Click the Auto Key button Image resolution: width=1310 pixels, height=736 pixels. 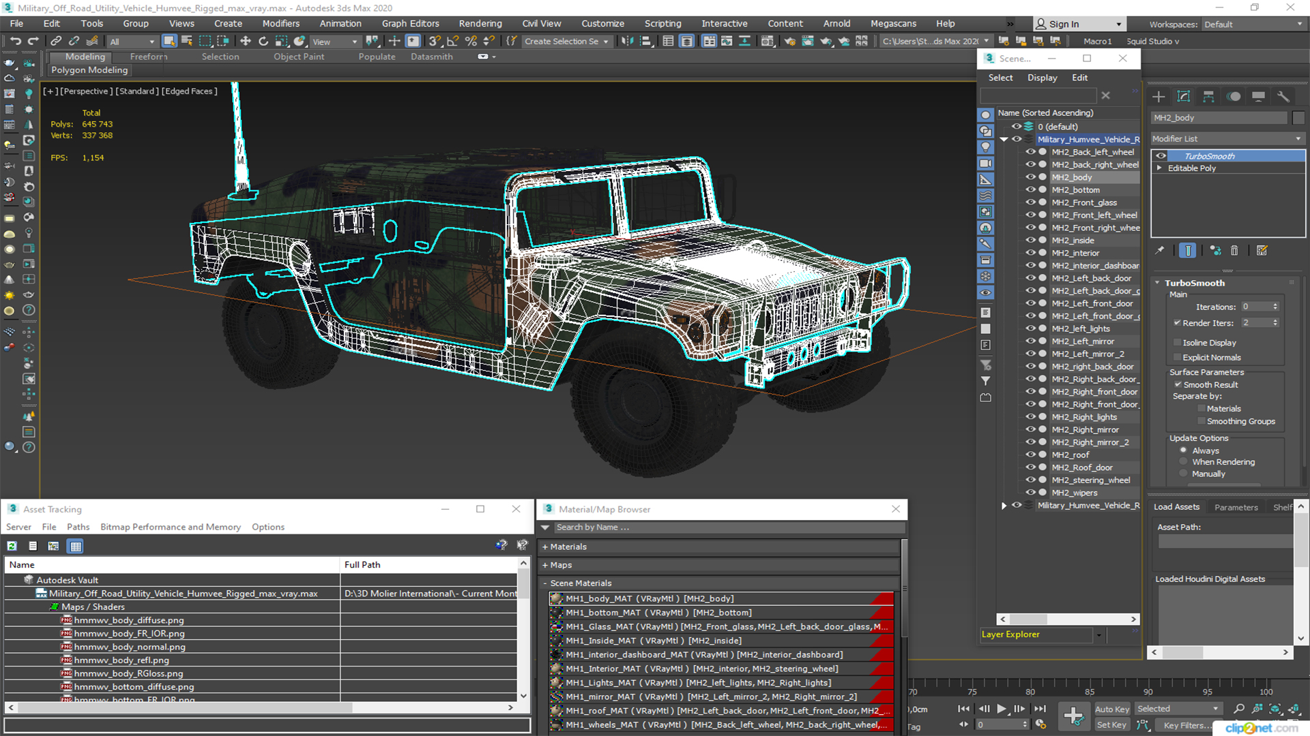pyautogui.click(x=1111, y=709)
